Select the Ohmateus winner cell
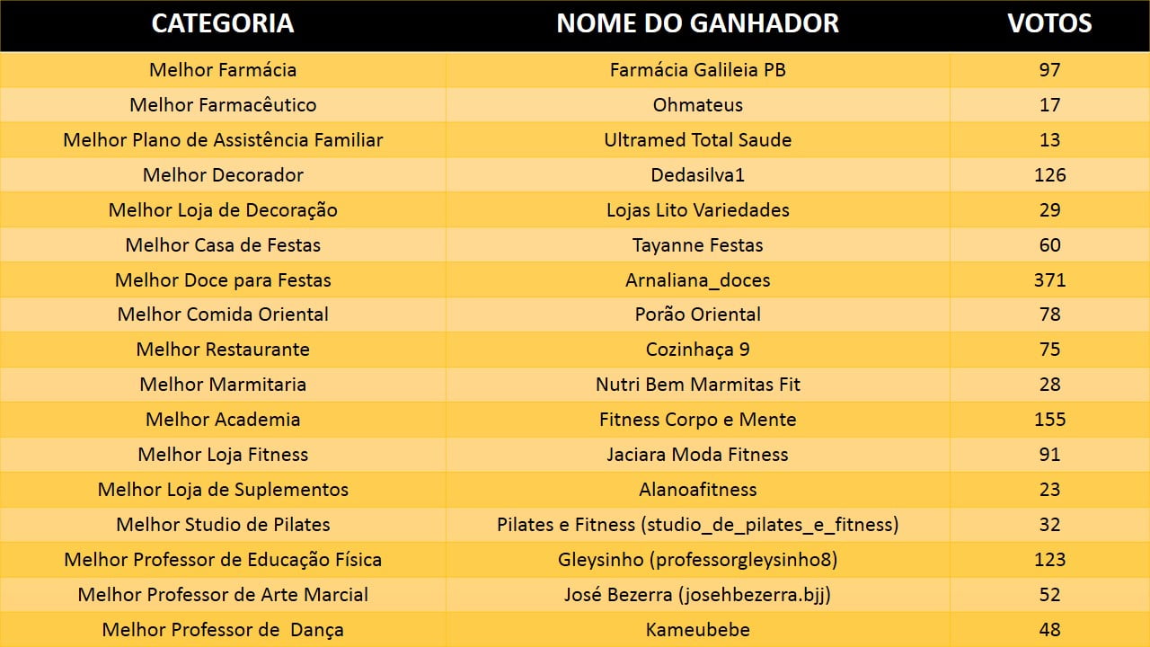 click(697, 105)
